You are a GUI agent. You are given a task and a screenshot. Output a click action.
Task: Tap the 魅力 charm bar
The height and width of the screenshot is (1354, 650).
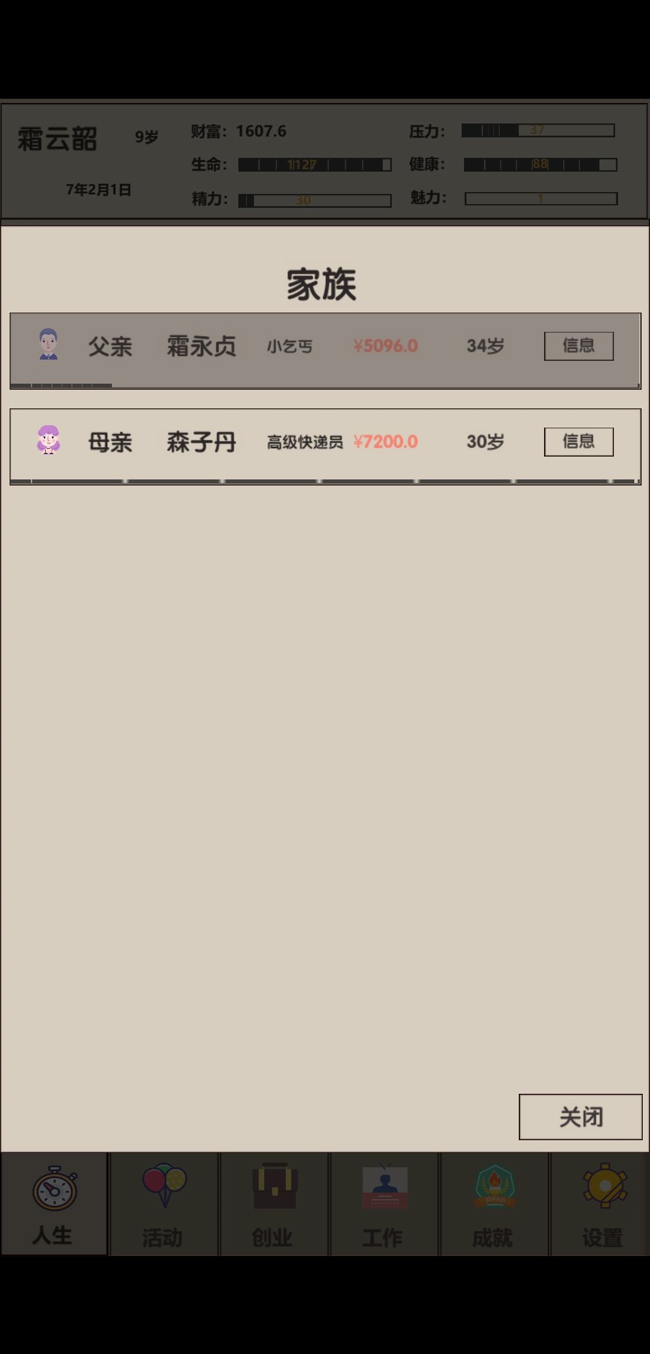[541, 199]
